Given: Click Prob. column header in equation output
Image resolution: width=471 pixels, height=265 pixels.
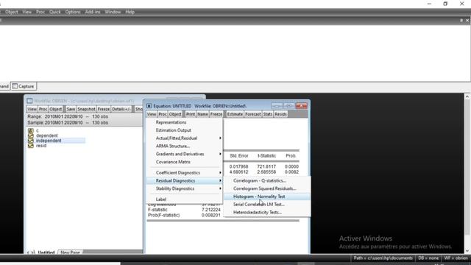Looking at the screenshot, I should coord(291,155).
